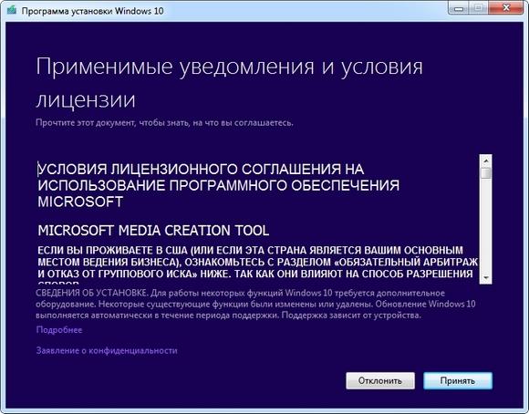
Task: Click the license text scrollbar thumb
Action: point(486,172)
